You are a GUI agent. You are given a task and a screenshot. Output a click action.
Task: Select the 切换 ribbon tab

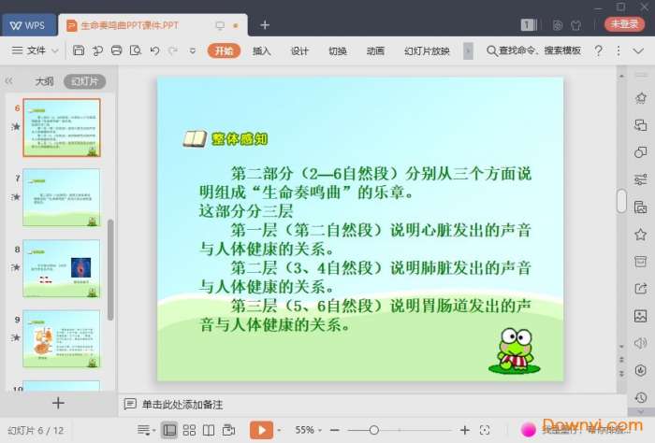[338, 50]
